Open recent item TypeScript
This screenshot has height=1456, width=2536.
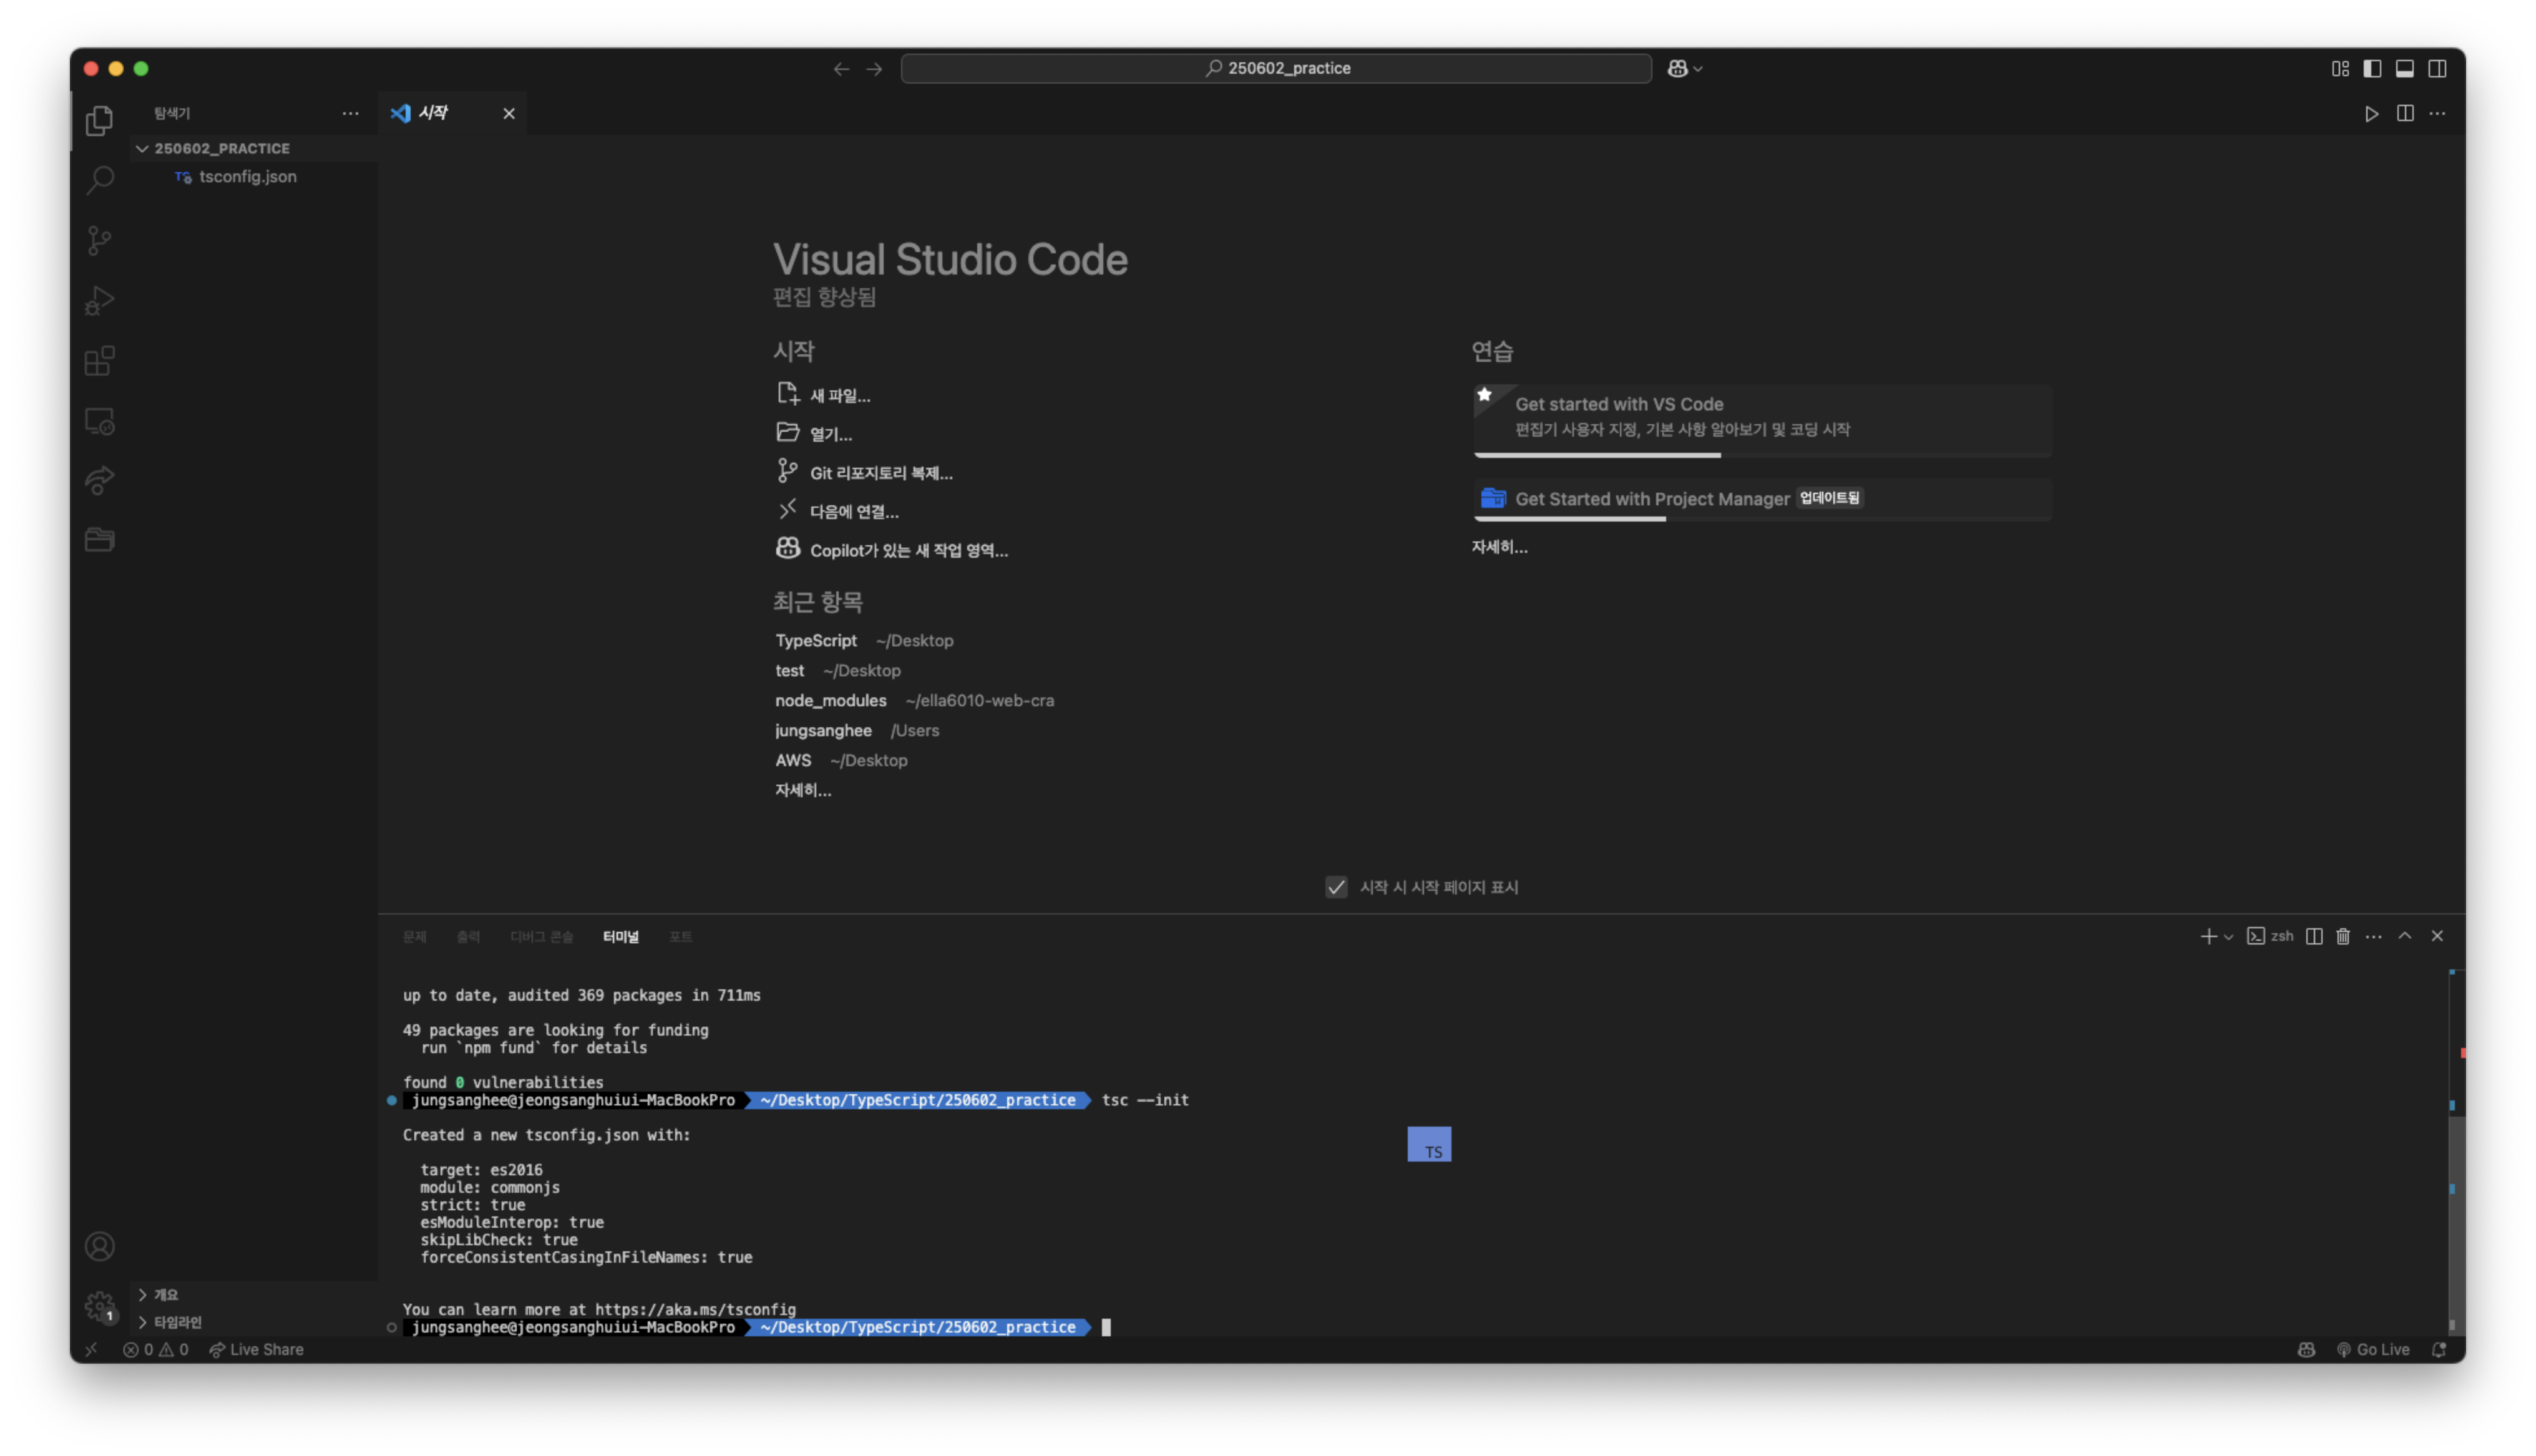(815, 641)
